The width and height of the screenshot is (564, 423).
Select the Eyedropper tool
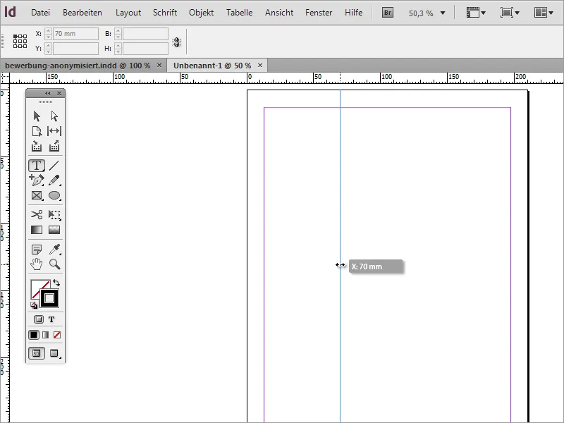tap(54, 249)
